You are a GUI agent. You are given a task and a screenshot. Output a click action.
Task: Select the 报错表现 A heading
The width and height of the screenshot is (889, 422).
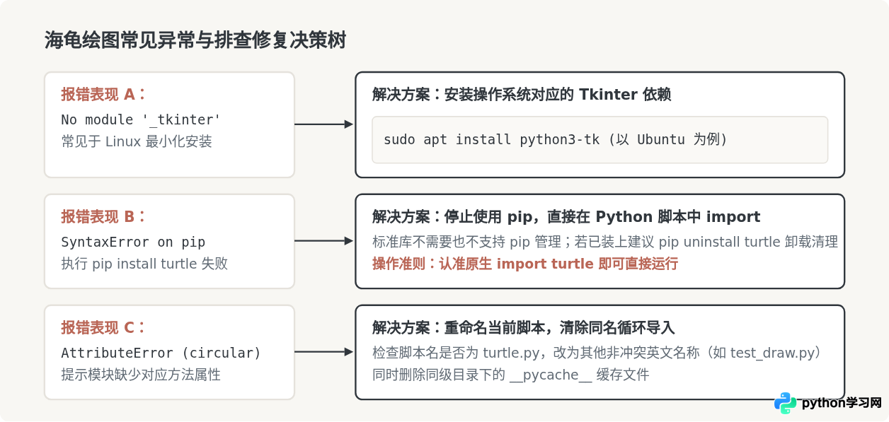104,94
